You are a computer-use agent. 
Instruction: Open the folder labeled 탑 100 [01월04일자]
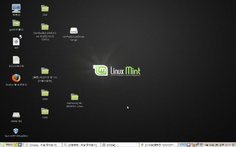(45, 71)
